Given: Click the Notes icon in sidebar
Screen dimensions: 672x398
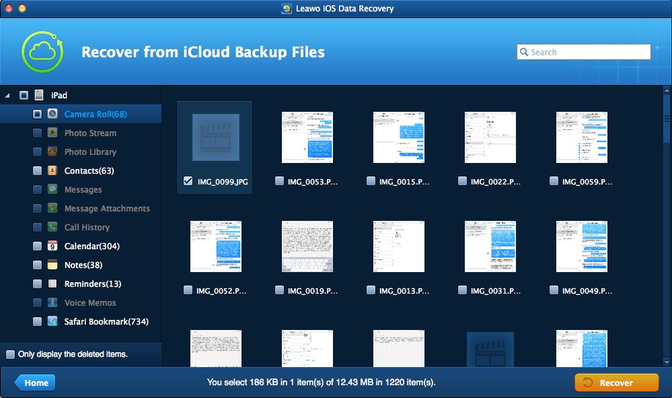Looking at the screenshot, I should tap(52, 265).
